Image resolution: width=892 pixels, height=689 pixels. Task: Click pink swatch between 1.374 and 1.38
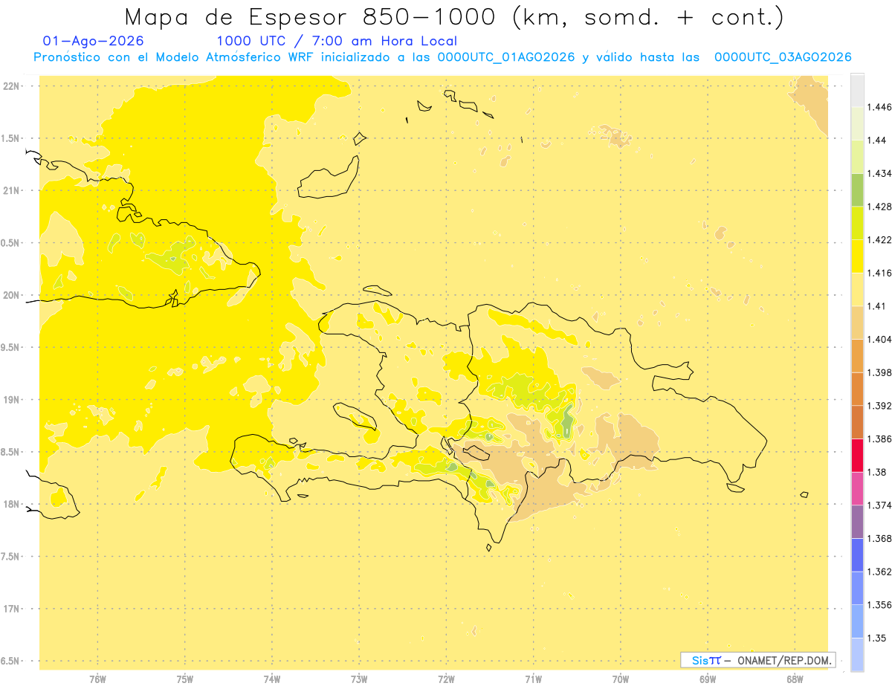[857, 488]
